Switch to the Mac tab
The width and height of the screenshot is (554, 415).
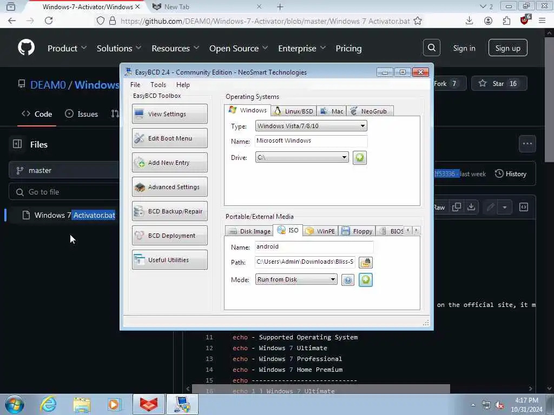click(x=332, y=111)
